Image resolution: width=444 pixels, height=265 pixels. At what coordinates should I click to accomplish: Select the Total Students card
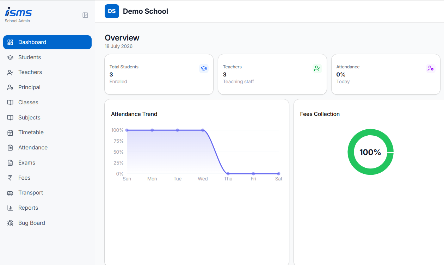tap(159, 74)
